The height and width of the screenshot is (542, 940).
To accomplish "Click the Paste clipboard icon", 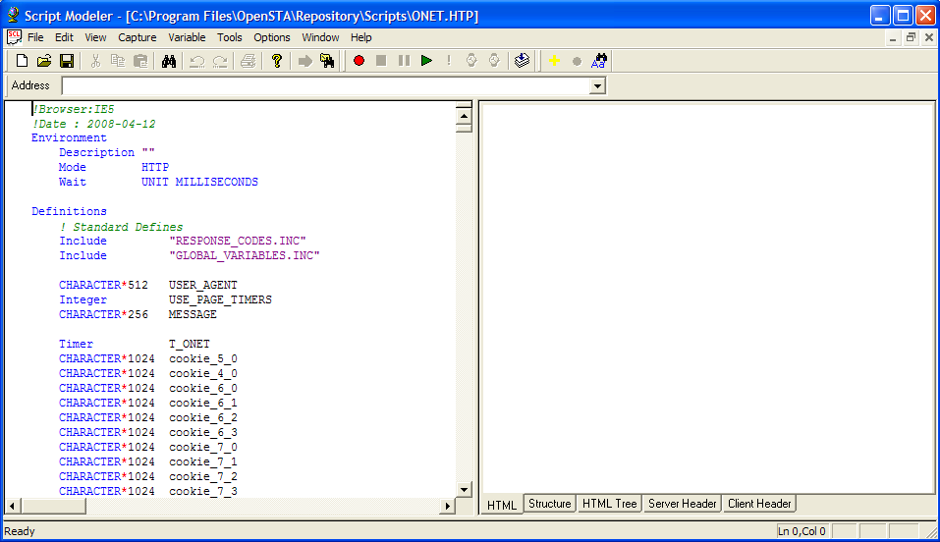I will (140, 61).
